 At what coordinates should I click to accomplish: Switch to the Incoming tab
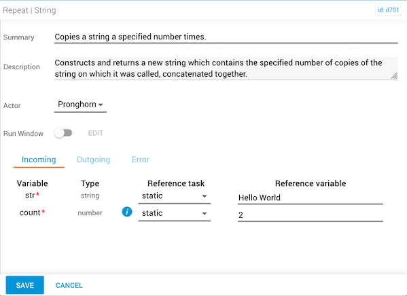pos(39,160)
